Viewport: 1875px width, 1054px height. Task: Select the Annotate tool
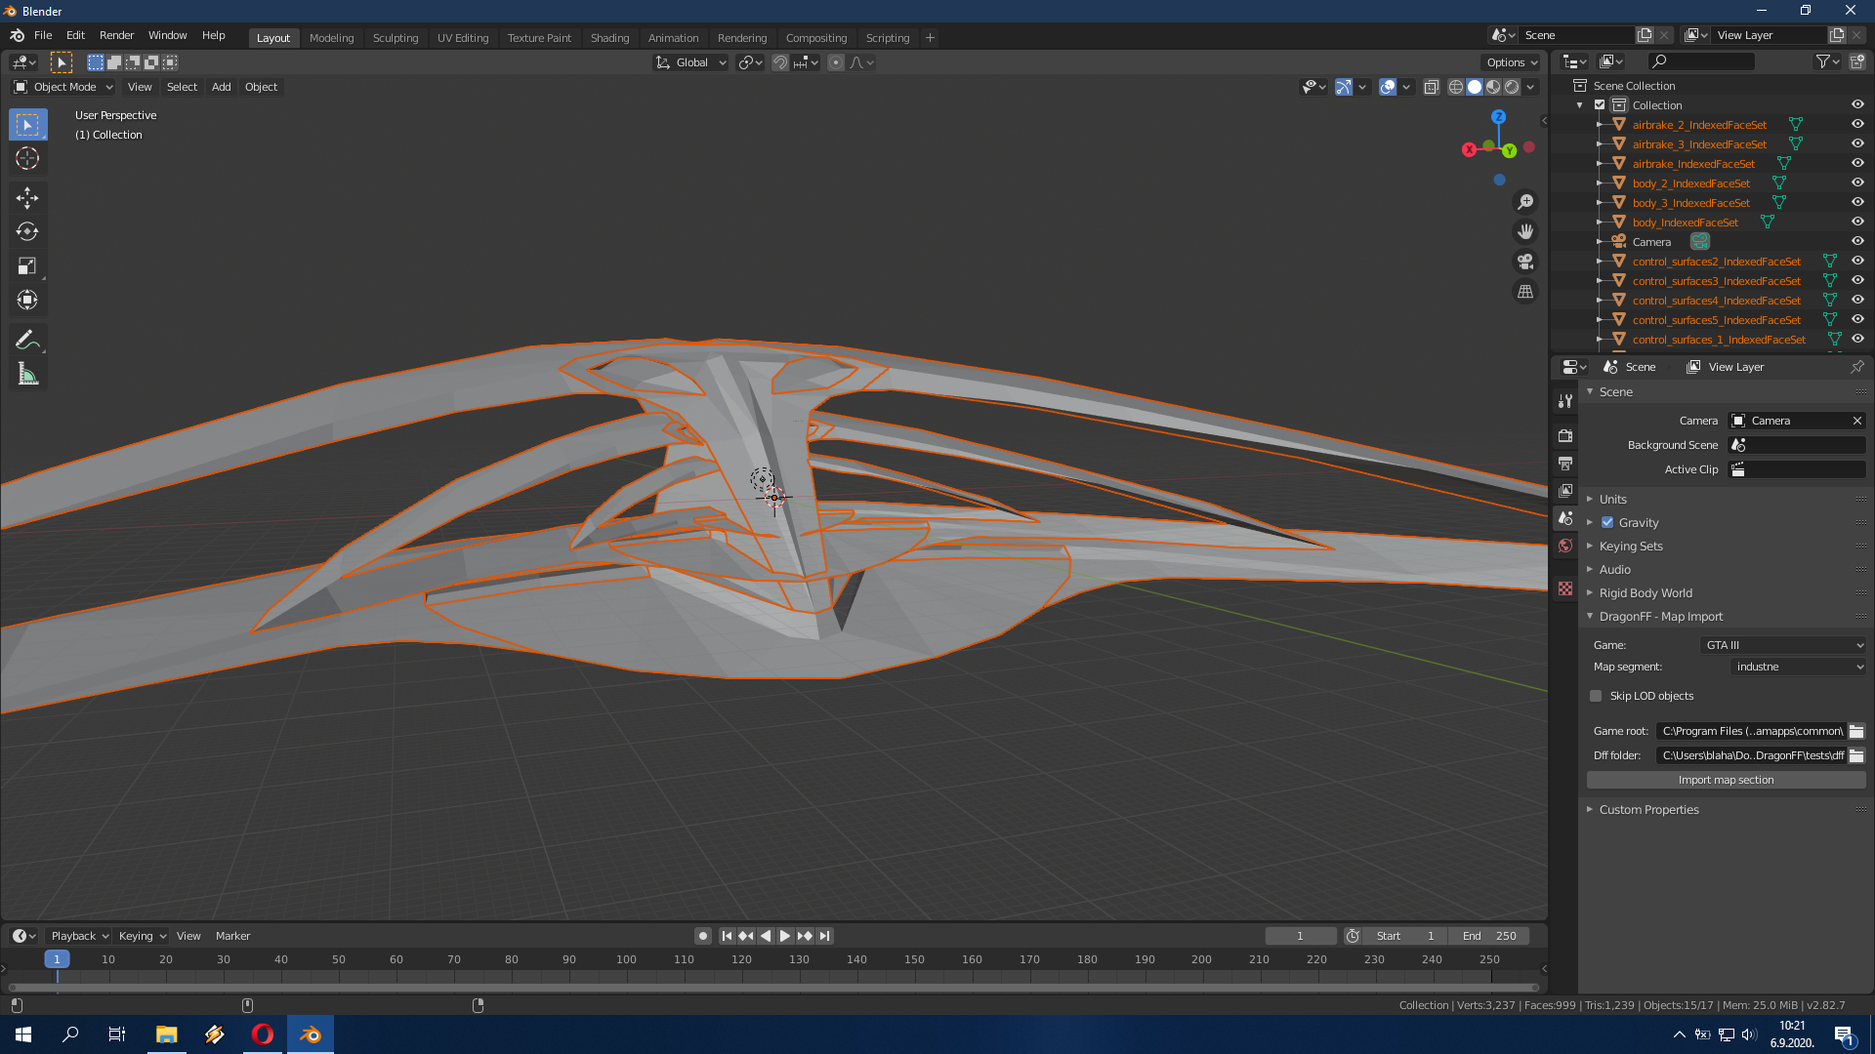[26, 340]
